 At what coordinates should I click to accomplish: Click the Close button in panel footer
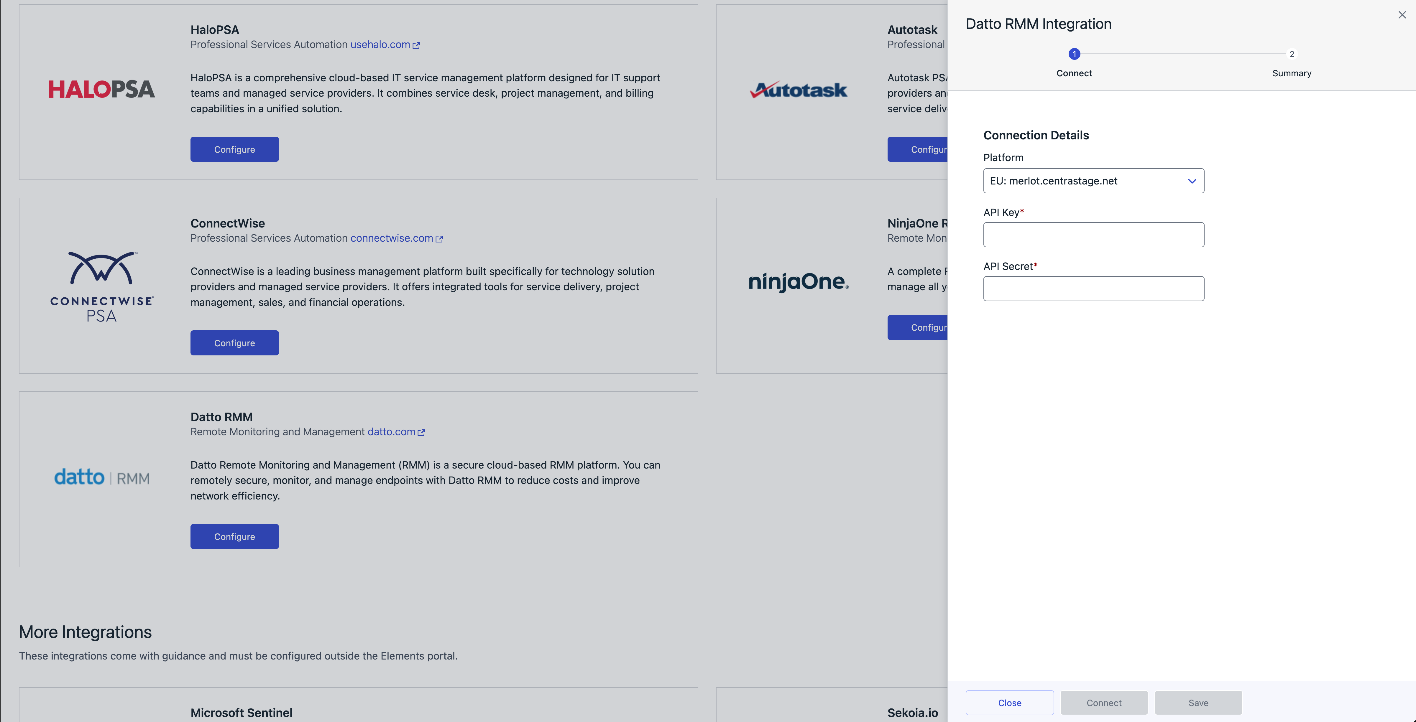tap(1009, 702)
